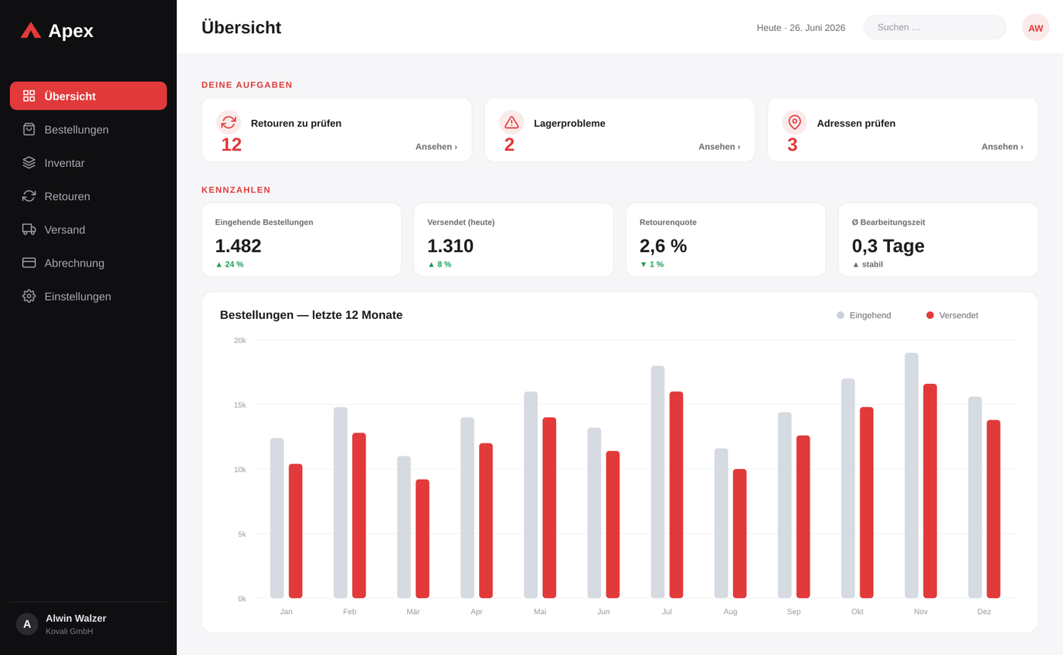
Task: Open the AW user avatar in header
Action: (x=1036, y=28)
